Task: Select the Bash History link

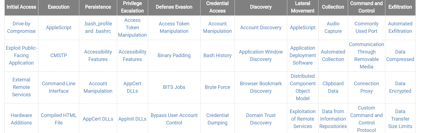Action: (217, 55)
